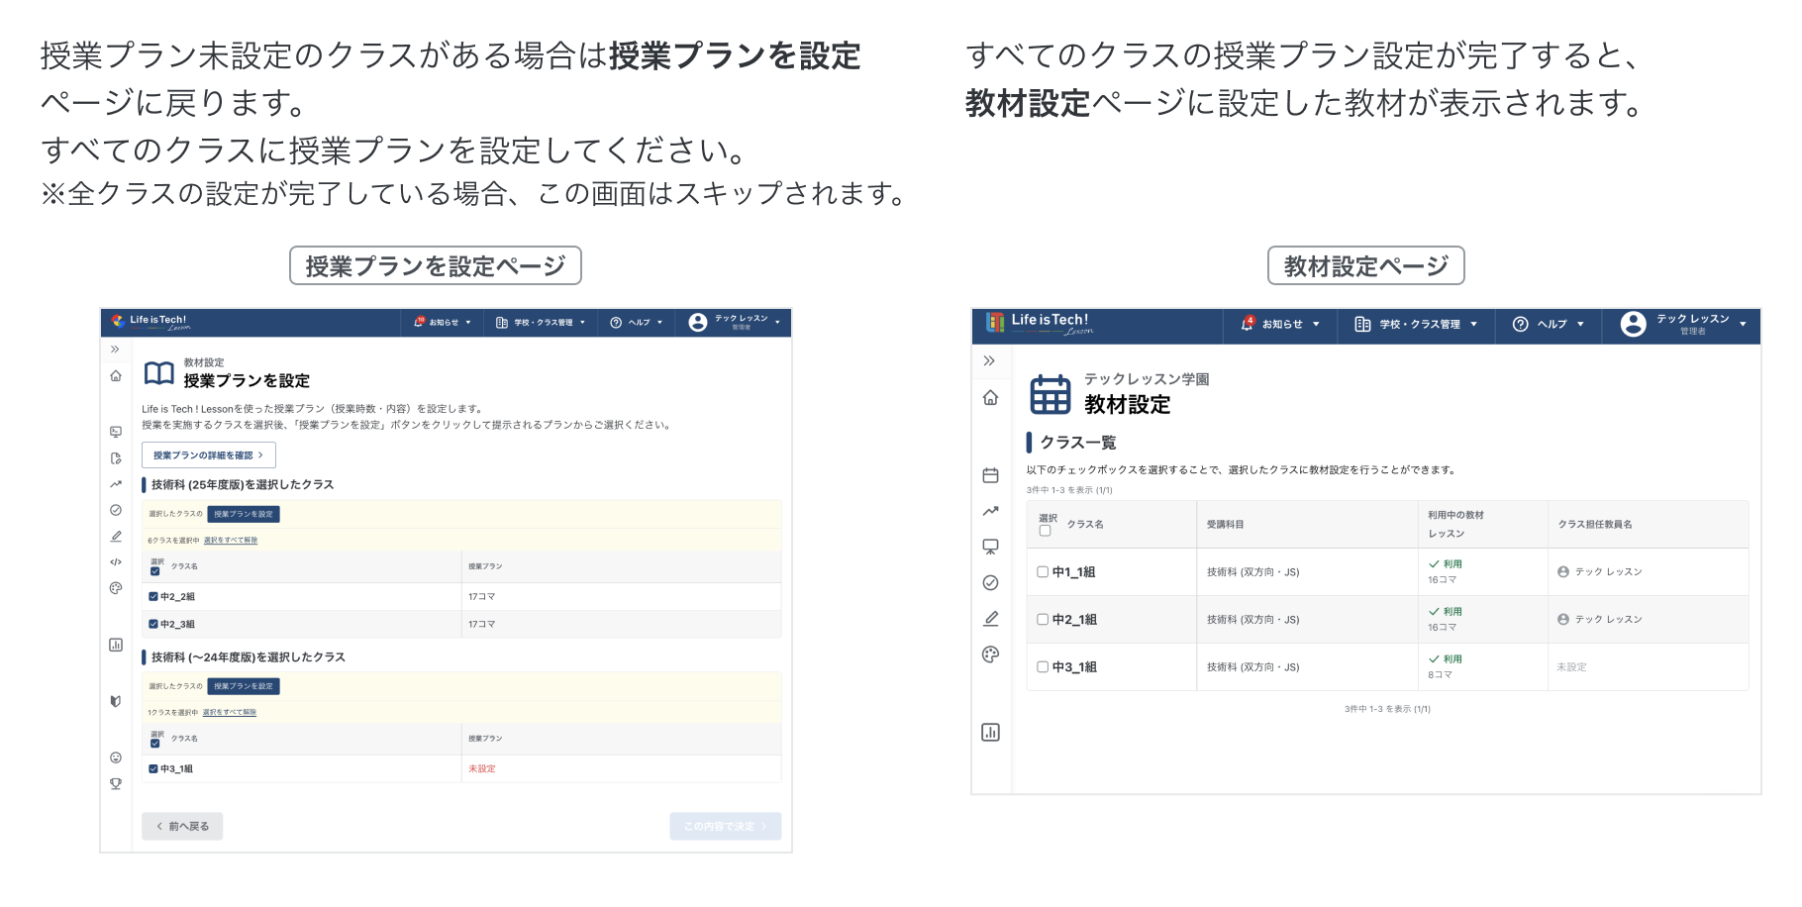The height and width of the screenshot is (907, 1802).
Task: Open テック レッスン account menu on 教材設定 page
Action: (x=1683, y=324)
